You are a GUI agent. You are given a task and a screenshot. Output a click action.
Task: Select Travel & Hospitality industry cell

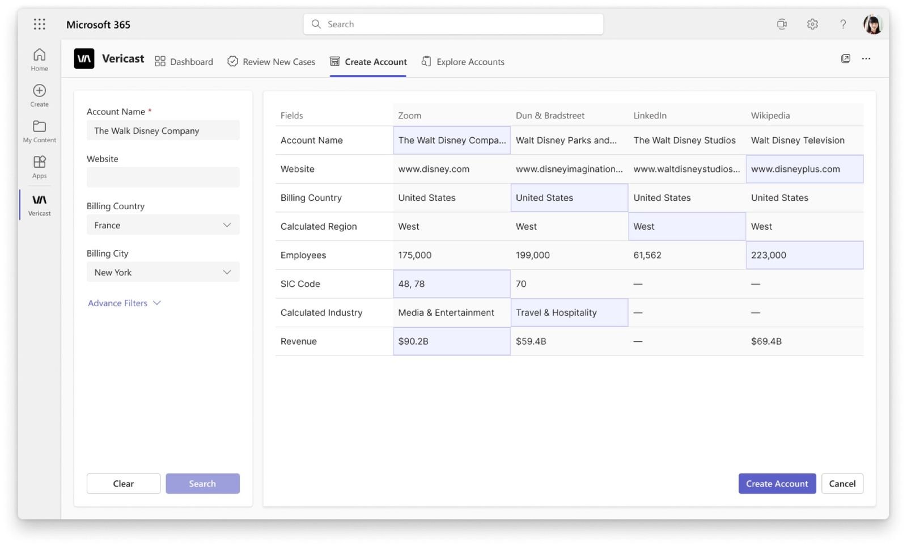click(x=569, y=312)
